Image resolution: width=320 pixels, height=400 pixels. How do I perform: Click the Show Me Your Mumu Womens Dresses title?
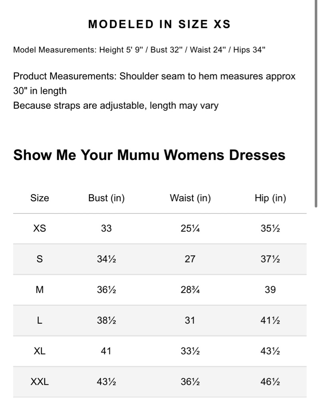click(149, 155)
